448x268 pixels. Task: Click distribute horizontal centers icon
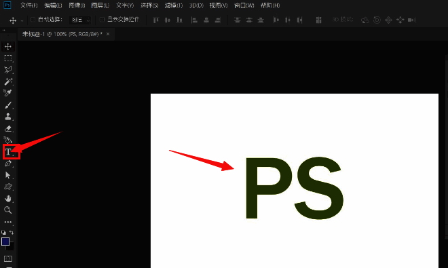tap(288, 20)
